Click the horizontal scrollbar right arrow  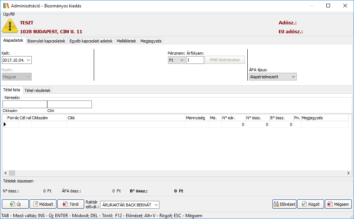tap(348, 173)
